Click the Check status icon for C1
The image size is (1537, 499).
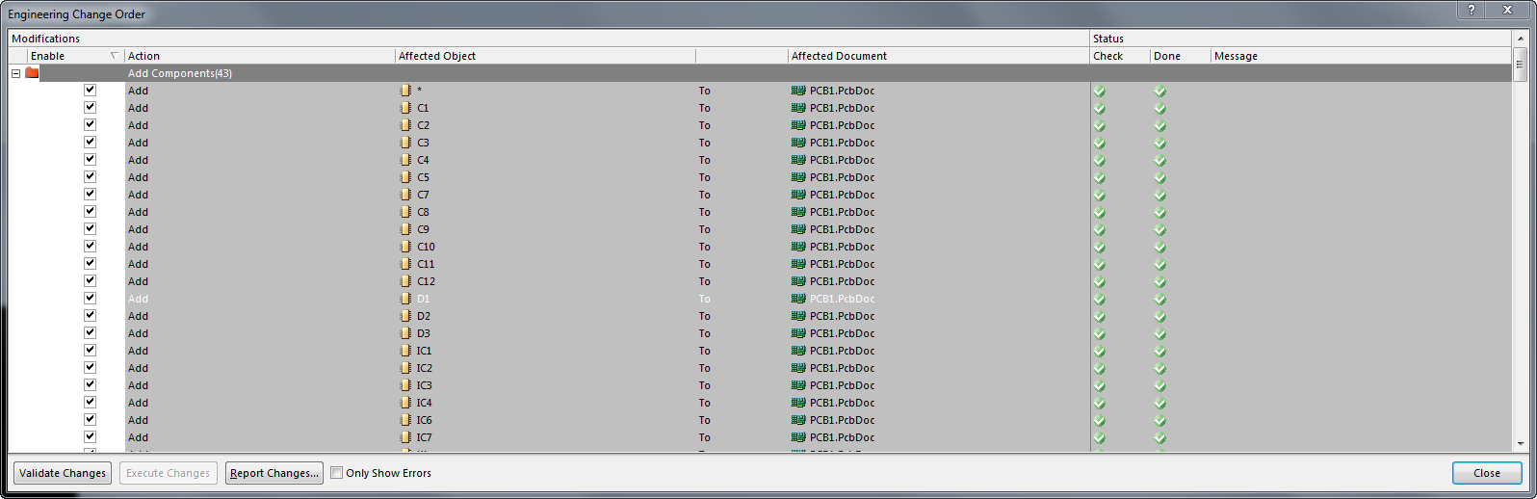1100,108
